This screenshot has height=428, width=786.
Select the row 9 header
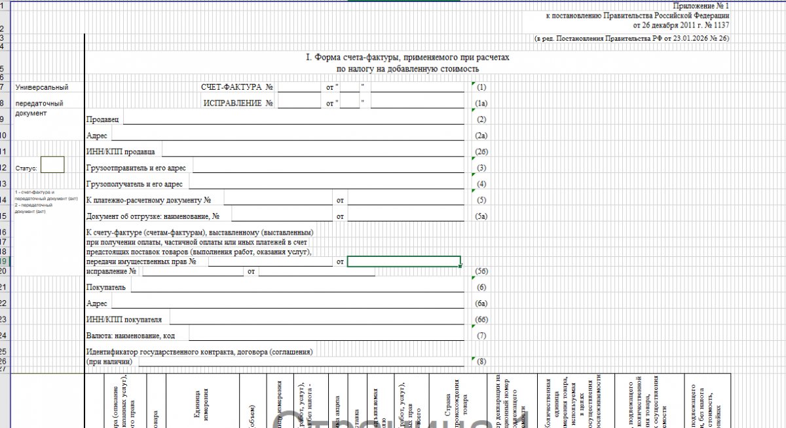3,119
